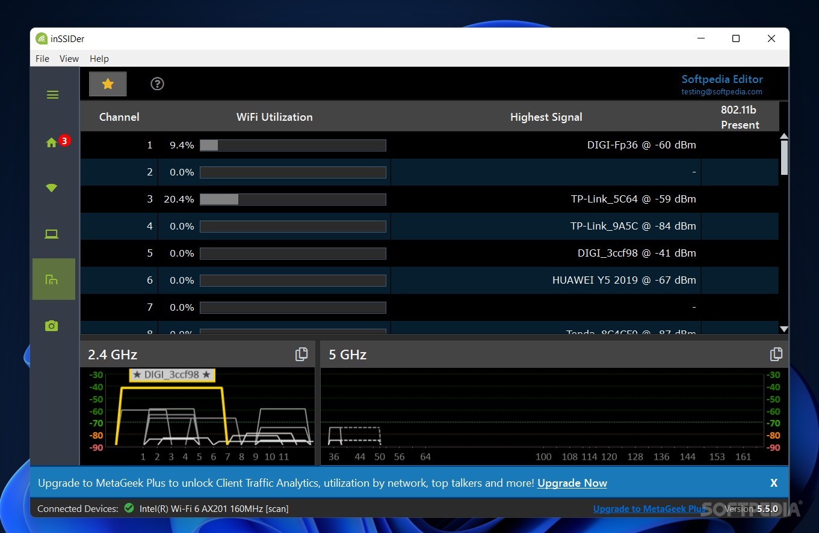Click the channel 3 utilization bar
The height and width of the screenshot is (533, 819).
pos(293,199)
